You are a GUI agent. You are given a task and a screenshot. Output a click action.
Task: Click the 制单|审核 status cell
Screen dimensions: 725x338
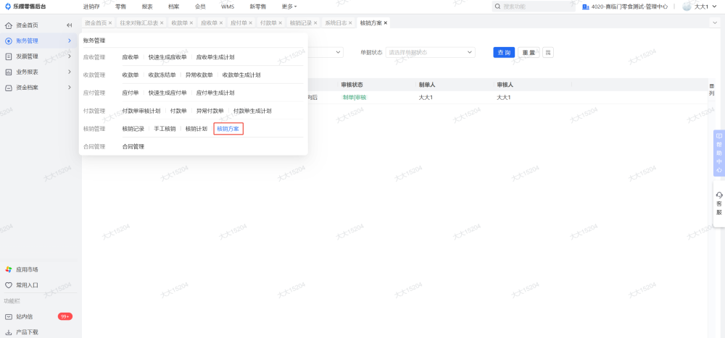point(355,98)
